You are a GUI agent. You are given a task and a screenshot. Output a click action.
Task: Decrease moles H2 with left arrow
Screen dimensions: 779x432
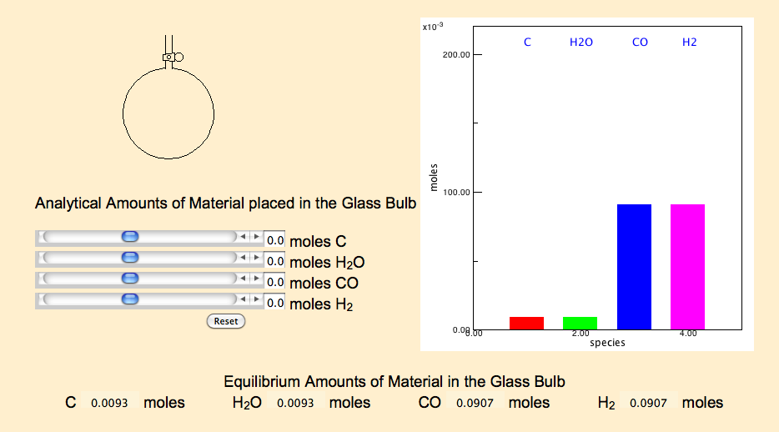click(243, 299)
